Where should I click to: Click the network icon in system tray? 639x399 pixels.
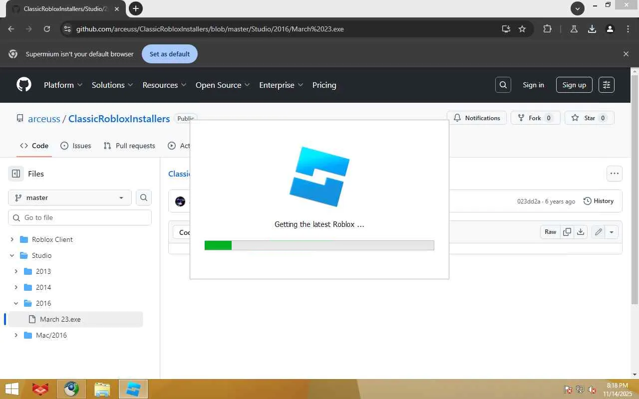pyautogui.click(x=580, y=390)
